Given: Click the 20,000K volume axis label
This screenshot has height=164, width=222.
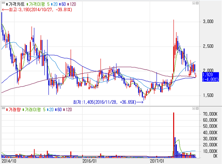Looking at the screenshot, I should pyautogui.click(x=210, y=145).
